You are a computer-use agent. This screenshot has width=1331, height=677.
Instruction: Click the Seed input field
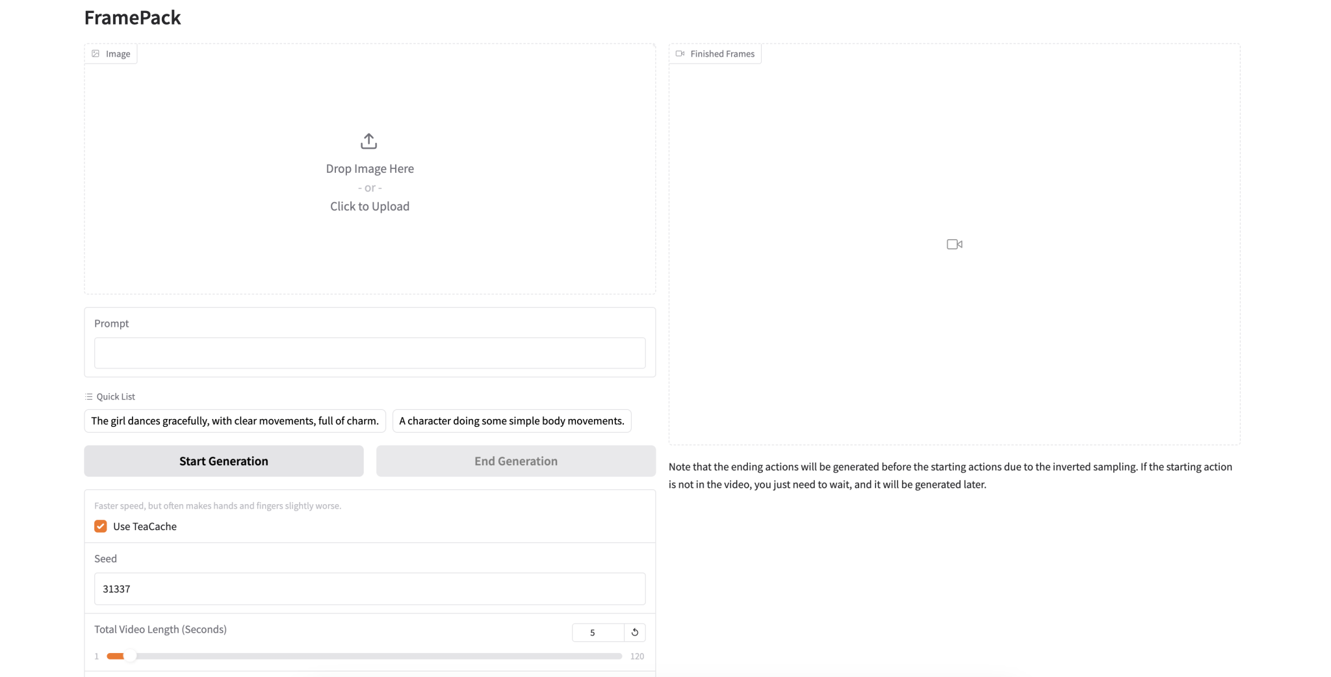click(369, 589)
